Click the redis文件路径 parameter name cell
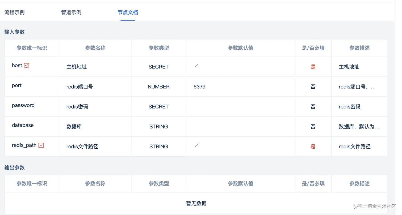This screenshot has height=215, width=402. [x=82, y=147]
